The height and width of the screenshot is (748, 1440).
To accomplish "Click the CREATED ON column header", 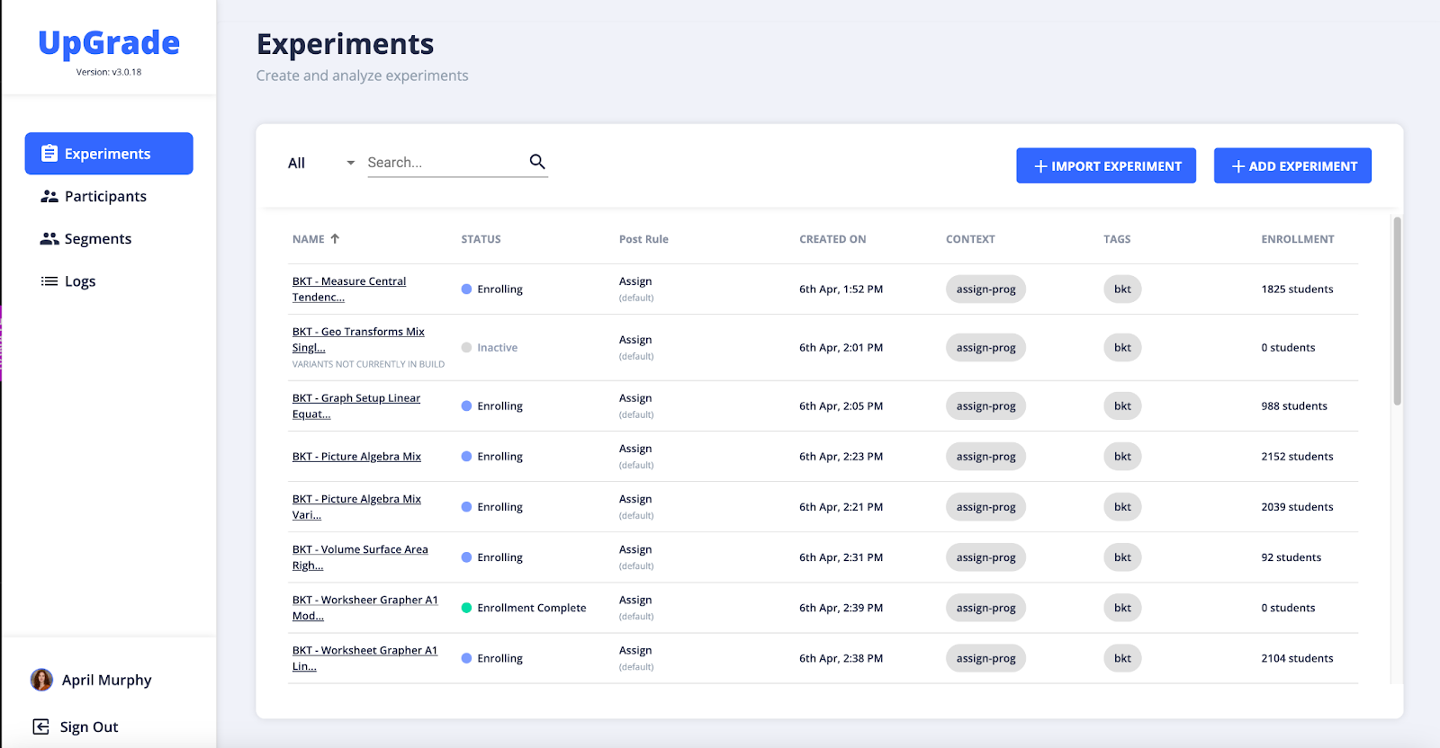I will tap(832, 239).
